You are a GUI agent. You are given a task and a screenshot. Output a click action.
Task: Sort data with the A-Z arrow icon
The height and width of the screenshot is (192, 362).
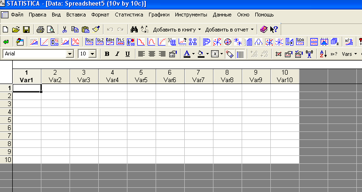click(323, 54)
